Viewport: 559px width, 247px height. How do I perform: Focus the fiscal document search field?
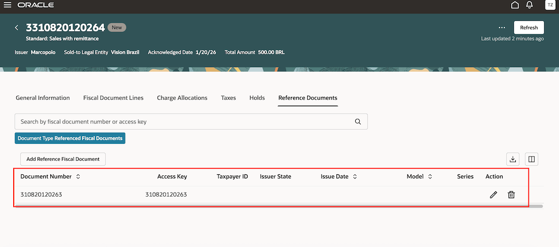pos(183,121)
